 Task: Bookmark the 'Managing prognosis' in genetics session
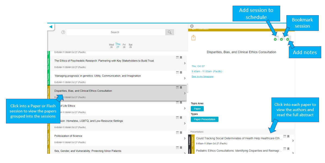point(181,73)
